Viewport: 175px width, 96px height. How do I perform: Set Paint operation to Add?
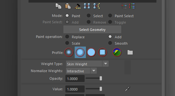click(110, 37)
